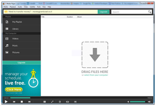The image size is (156, 106).
Task: Skip to previous track
Action: point(14,102)
